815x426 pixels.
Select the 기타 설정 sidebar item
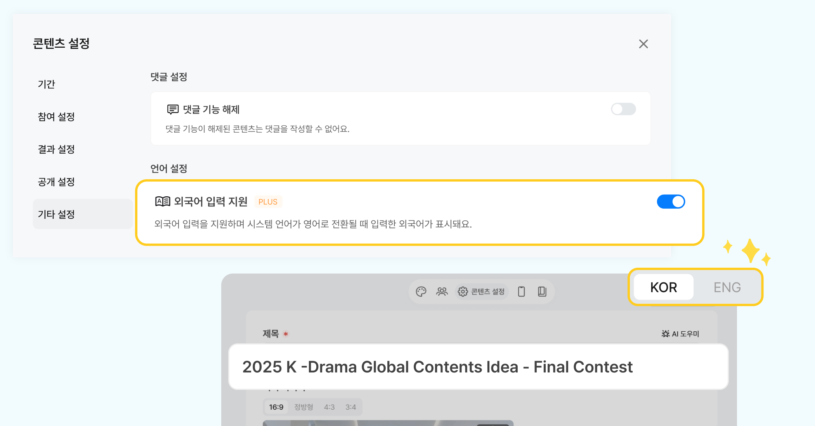(56, 214)
